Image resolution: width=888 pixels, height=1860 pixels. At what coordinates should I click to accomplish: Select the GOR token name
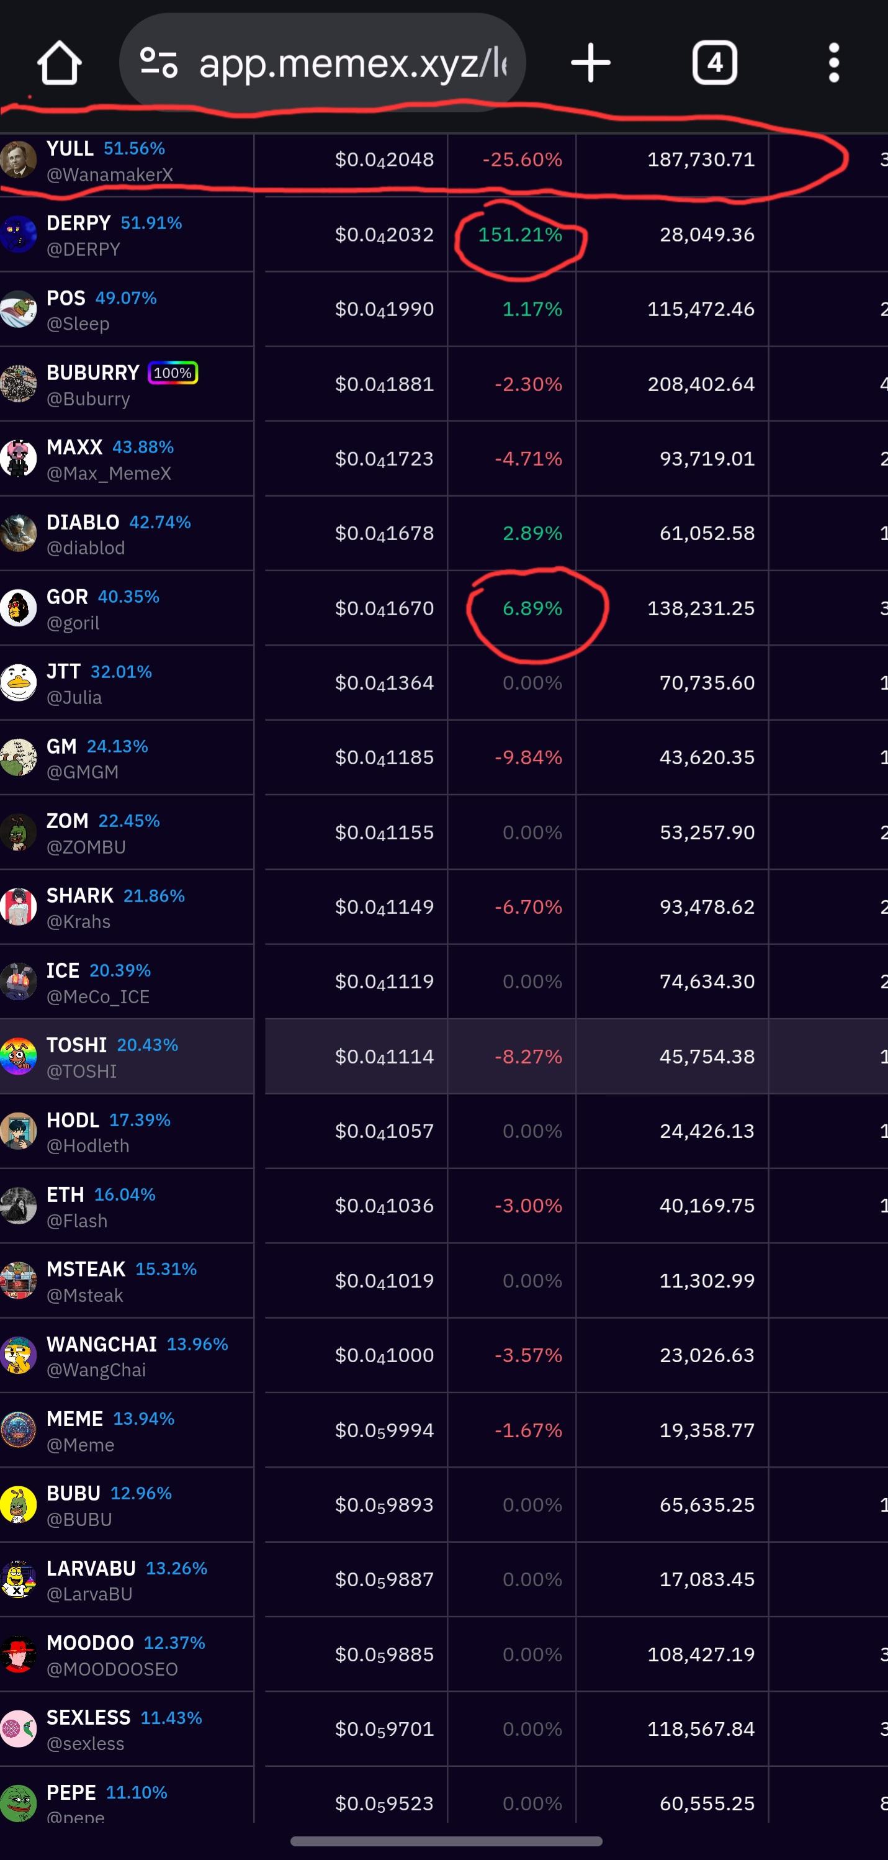coord(67,597)
